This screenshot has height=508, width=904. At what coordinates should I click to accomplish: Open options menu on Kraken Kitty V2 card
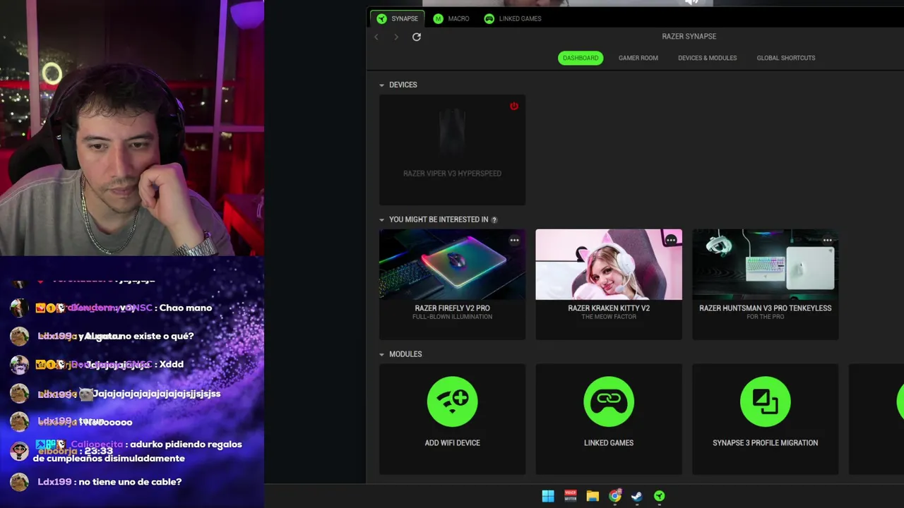pyautogui.click(x=671, y=241)
